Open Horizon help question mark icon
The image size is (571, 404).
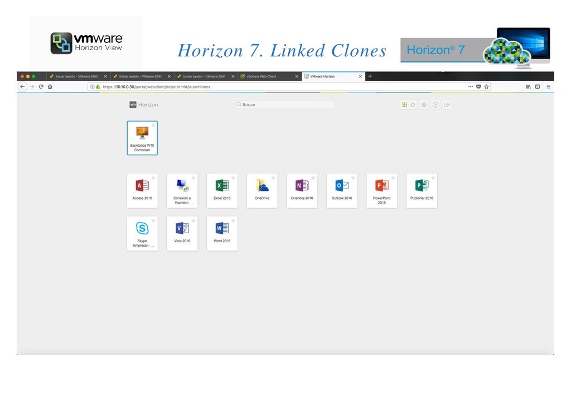435,104
